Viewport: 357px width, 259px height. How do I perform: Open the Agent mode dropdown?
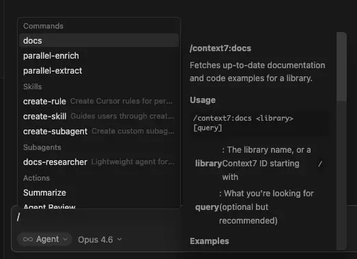click(x=45, y=239)
